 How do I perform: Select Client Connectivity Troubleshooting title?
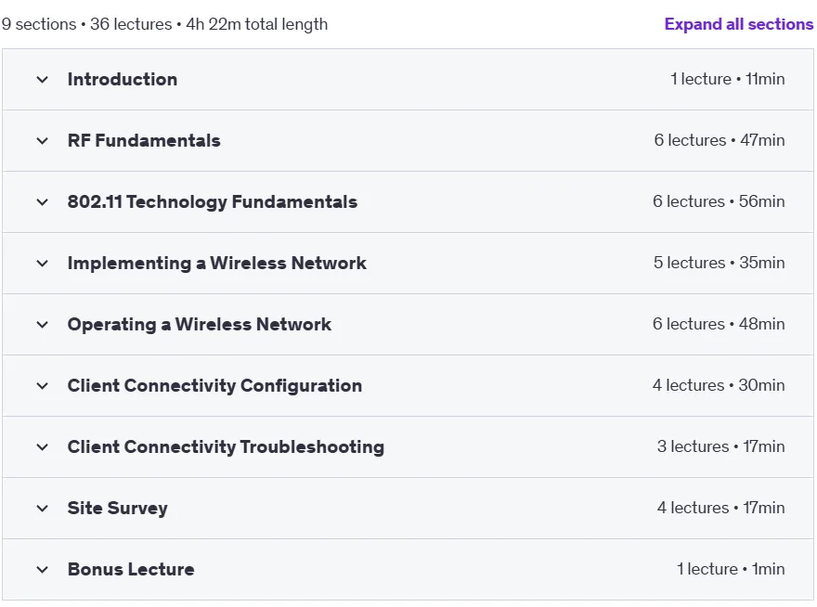pyautogui.click(x=226, y=447)
